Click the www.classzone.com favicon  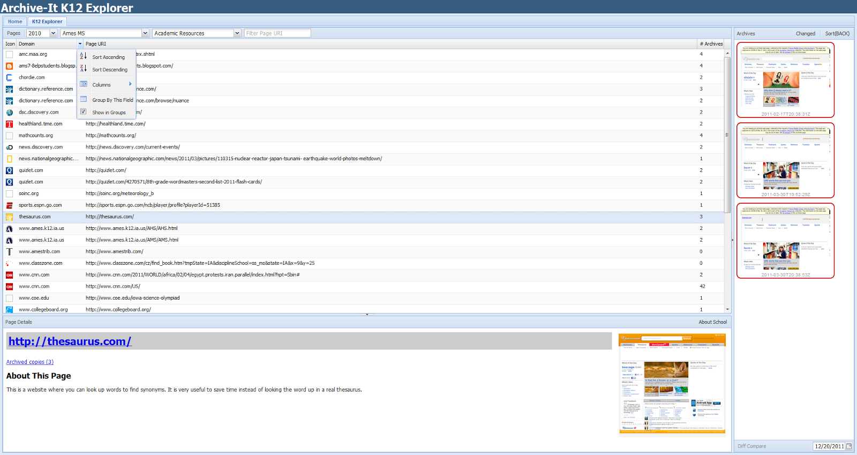point(9,263)
